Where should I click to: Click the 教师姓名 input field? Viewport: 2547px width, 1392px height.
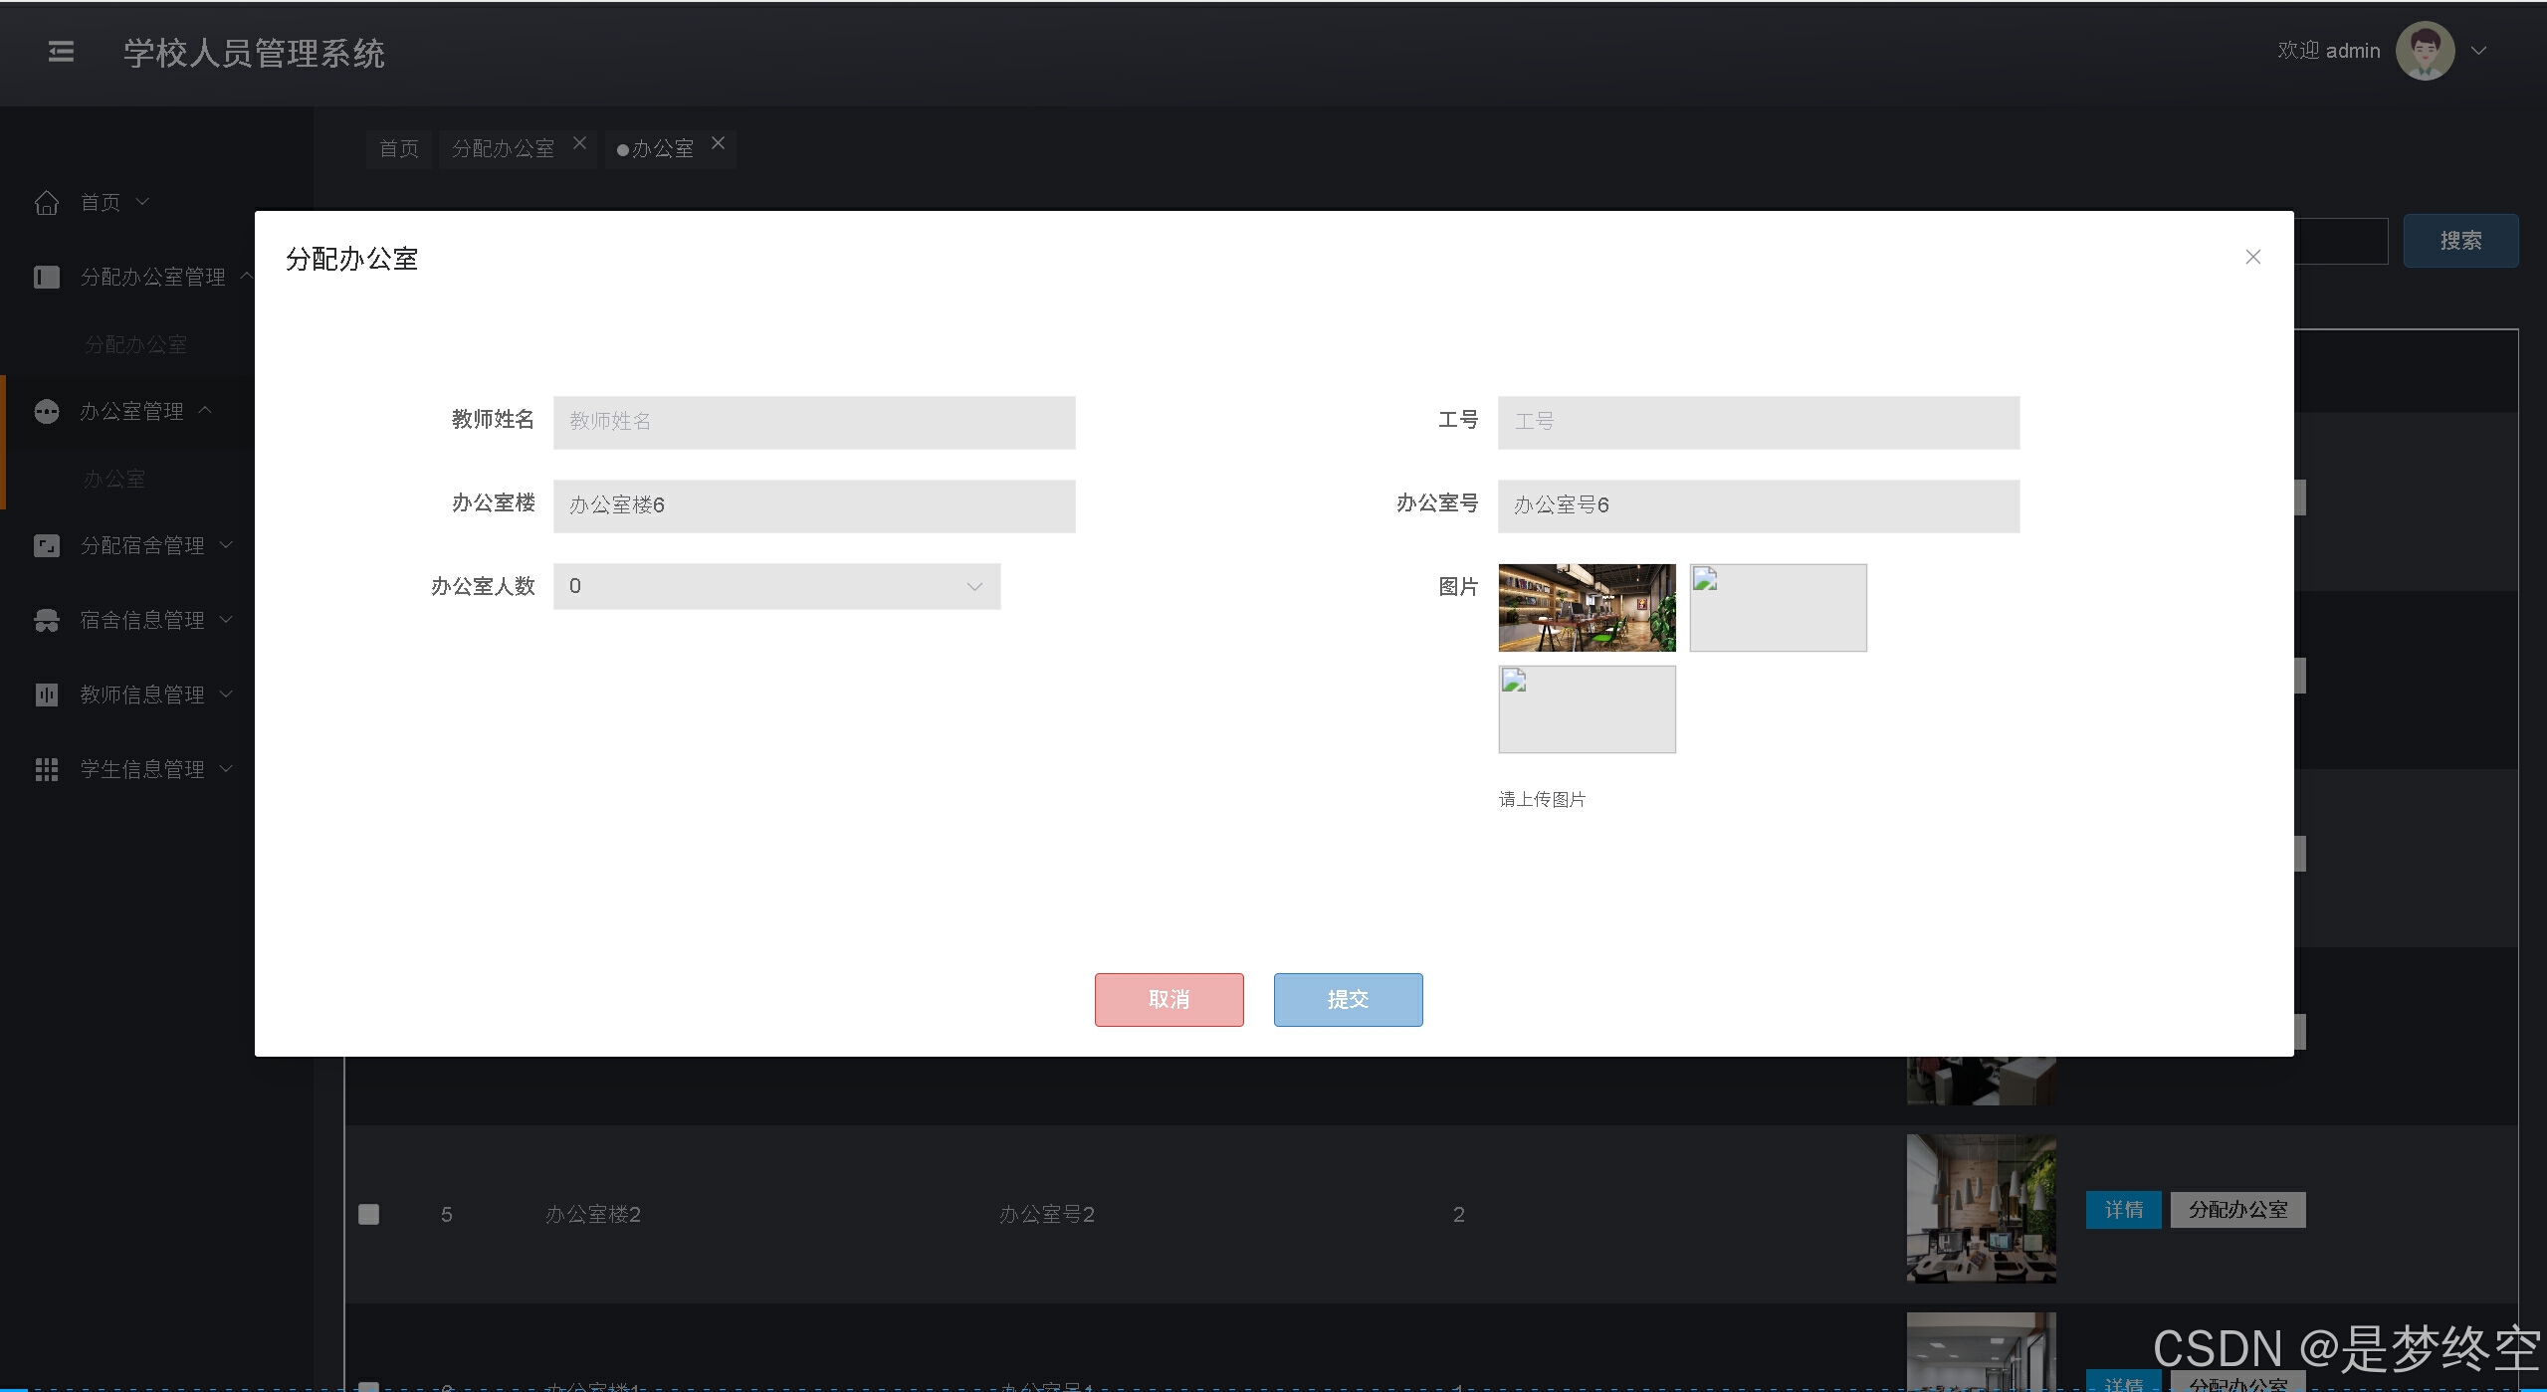[813, 422]
